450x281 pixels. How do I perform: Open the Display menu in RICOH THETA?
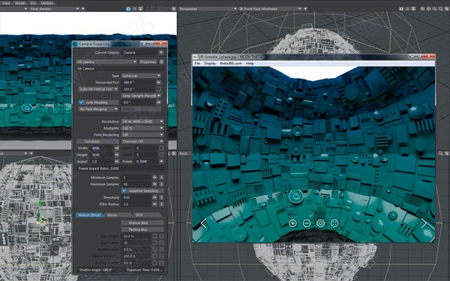210,64
